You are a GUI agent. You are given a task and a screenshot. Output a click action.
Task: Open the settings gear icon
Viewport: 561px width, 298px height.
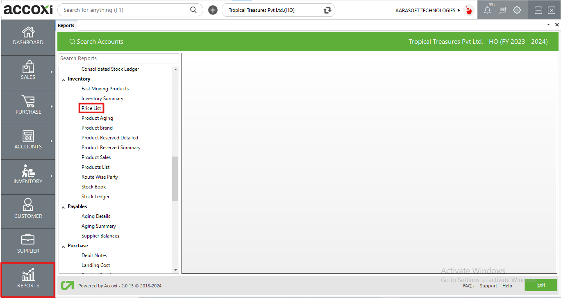pos(517,10)
